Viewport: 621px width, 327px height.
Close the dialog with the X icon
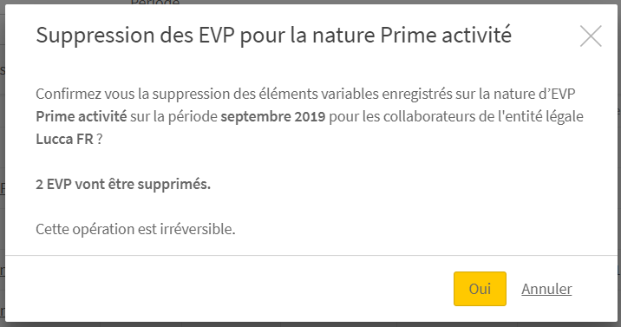[591, 36]
